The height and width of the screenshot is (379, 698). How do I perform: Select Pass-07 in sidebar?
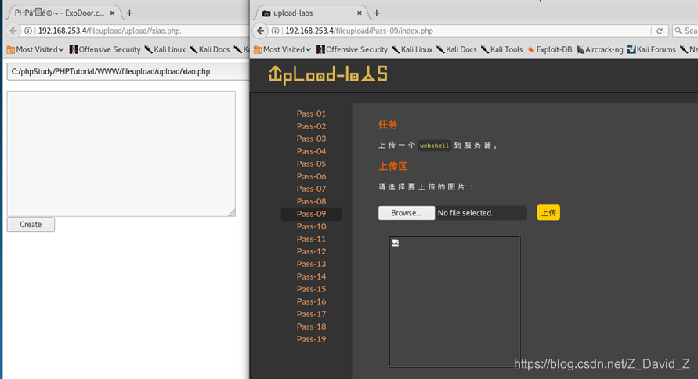click(x=311, y=189)
